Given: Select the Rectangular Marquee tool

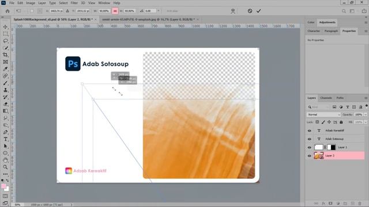Looking at the screenshot, I should click(5, 34).
